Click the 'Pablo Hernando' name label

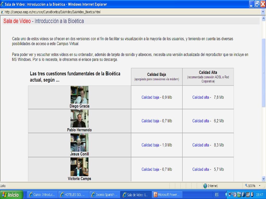click(79, 130)
